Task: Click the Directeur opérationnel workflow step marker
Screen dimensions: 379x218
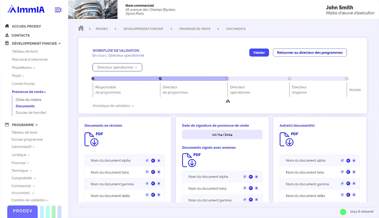Action: click(x=227, y=79)
